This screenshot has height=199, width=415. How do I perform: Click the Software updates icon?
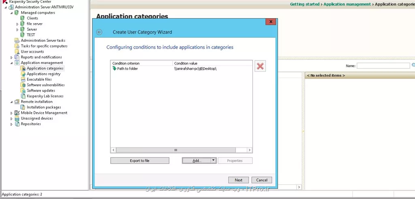point(23,90)
